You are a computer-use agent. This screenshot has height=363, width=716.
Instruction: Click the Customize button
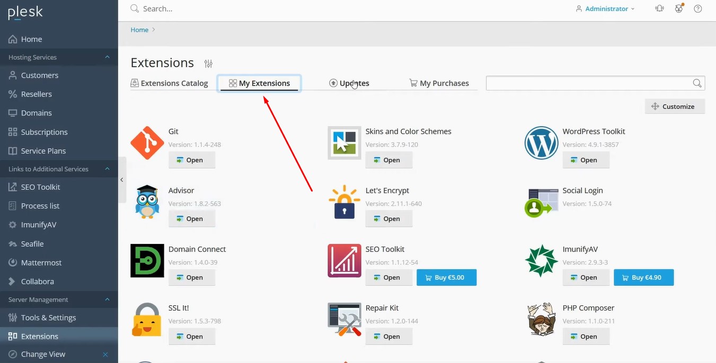(674, 106)
